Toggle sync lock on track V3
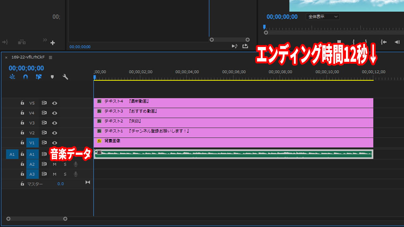The width and height of the screenshot is (404, 227). [x=44, y=123]
